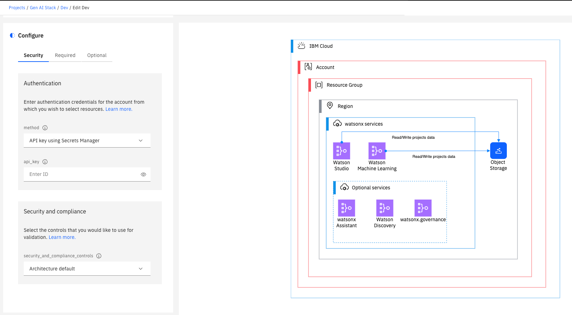This screenshot has height=315, width=572.
Task: Click the Authentication section heading
Action: 43,83
